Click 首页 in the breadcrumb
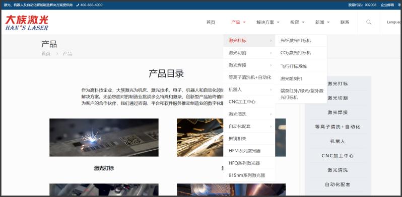402x197 pixels. click(x=46, y=54)
